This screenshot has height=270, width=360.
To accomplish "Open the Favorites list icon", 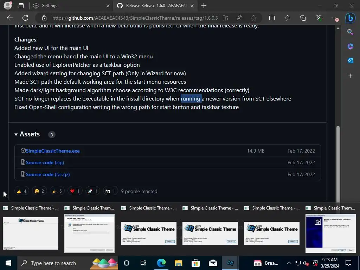I will 288,18.
